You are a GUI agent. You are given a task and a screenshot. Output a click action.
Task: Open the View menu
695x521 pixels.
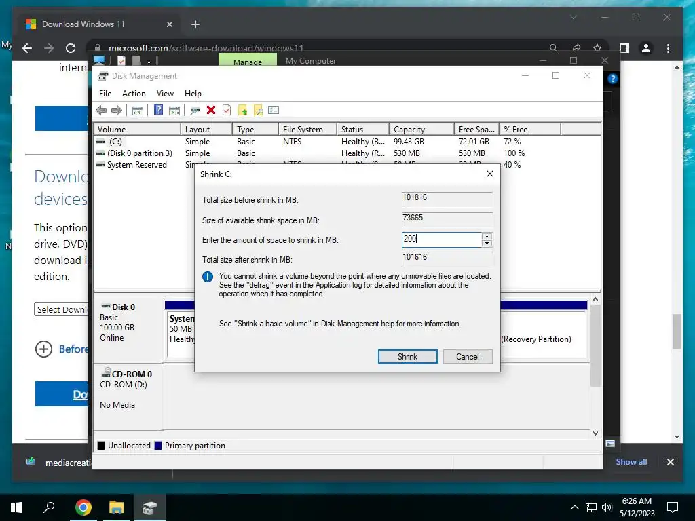(x=165, y=94)
